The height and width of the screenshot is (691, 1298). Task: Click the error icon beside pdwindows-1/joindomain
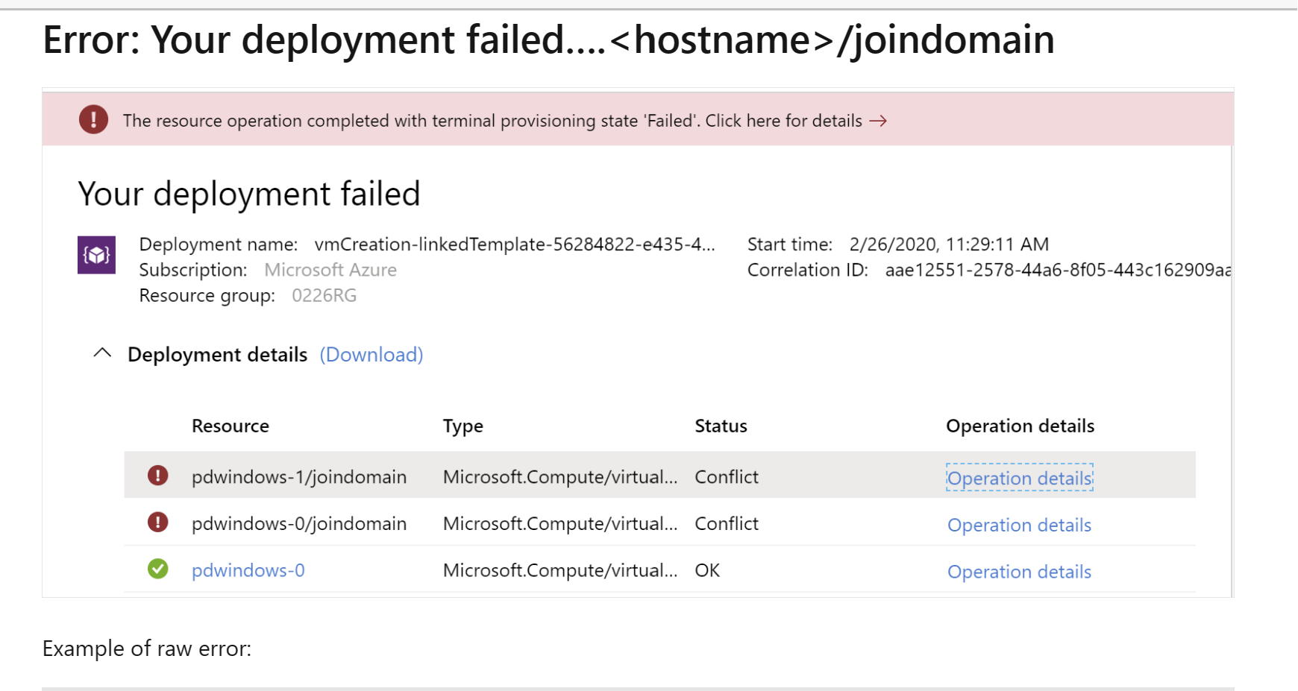[x=157, y=476]
